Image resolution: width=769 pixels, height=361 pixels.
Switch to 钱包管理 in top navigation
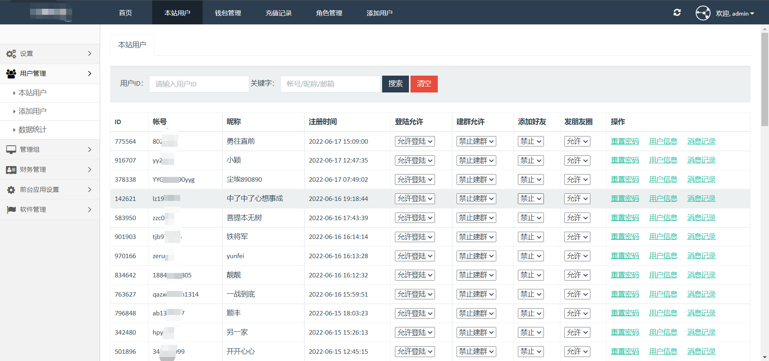tap(228, 13)
